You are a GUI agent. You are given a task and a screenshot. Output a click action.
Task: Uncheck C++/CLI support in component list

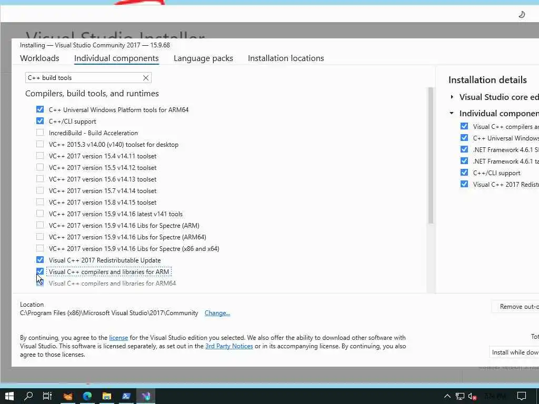coord(40,121)
